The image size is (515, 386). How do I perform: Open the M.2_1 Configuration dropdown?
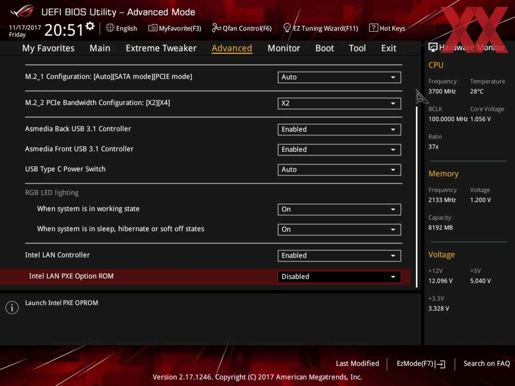pos(339,77)
